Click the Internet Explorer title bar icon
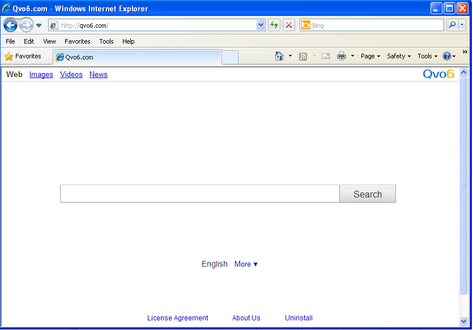The image size is (473, 330). (x=6, y=8)
